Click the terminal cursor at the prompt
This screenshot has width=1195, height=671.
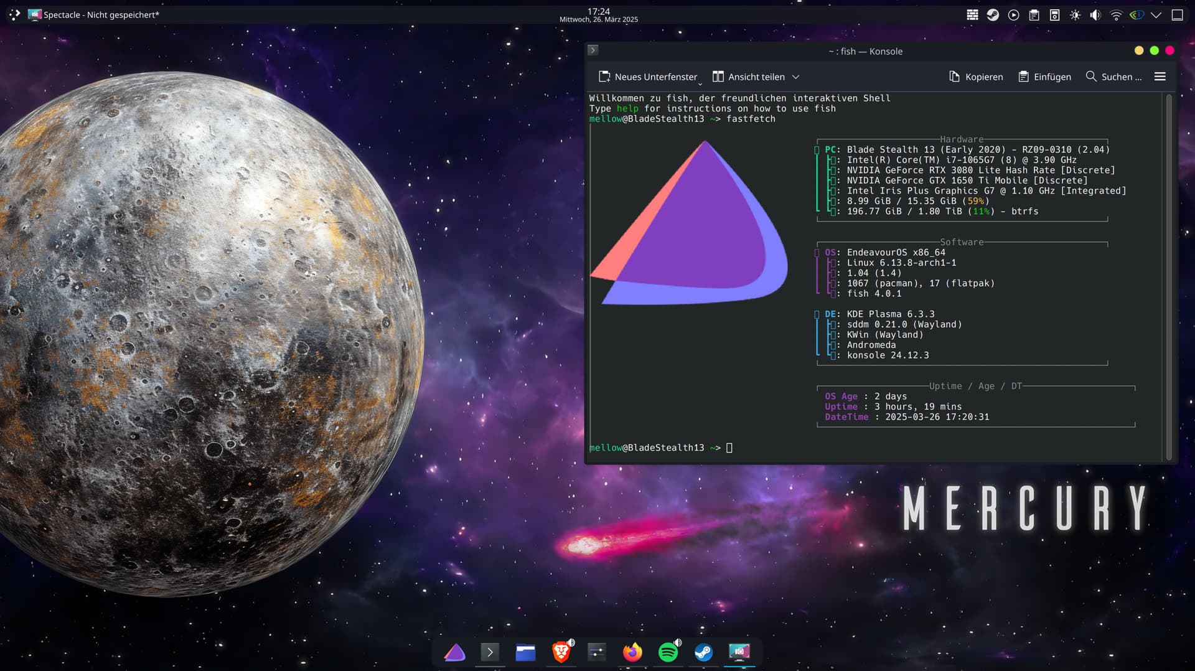tap(729, 448)
